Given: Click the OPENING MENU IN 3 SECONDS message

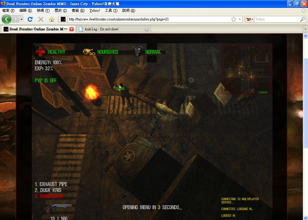Looking at the screenshot, I should [x=152, y=207].
